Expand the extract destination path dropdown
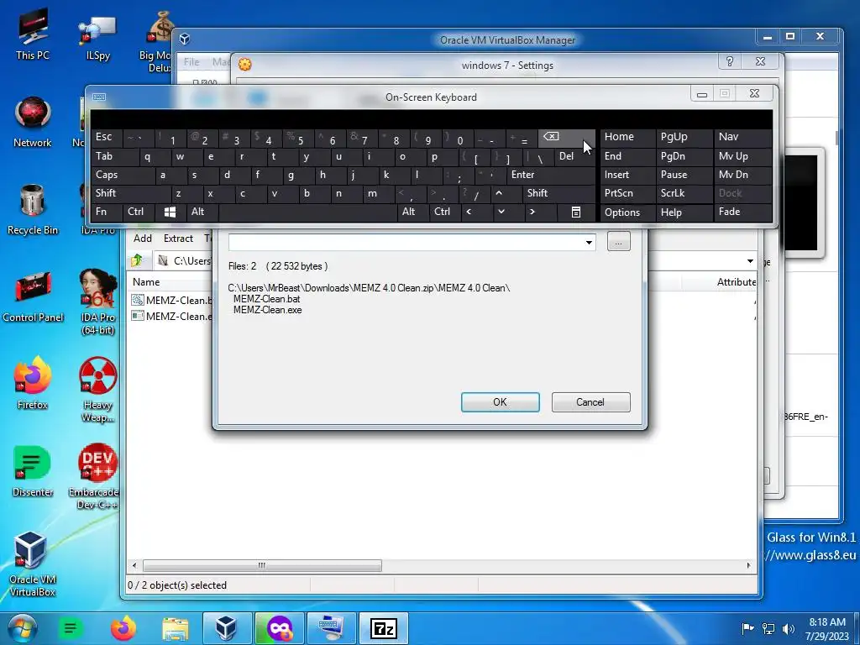Viewport: 860px width, 645px height. point(589,242)
